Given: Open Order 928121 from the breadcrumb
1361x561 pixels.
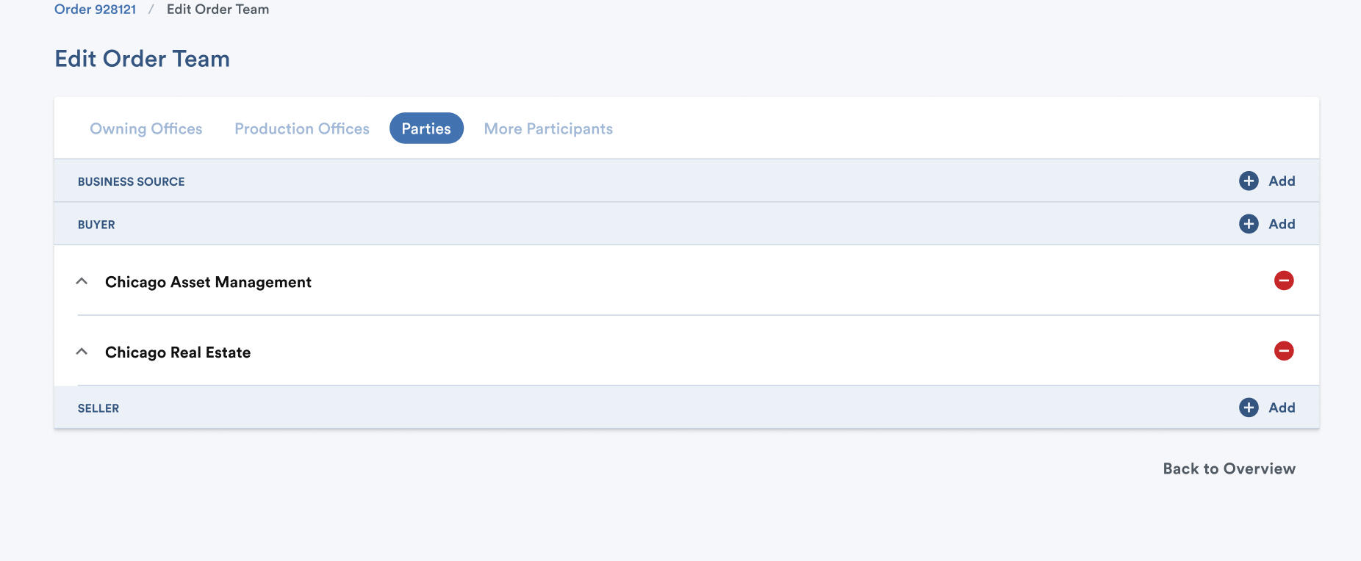Looking at the screenshot, I should point(96,10).
